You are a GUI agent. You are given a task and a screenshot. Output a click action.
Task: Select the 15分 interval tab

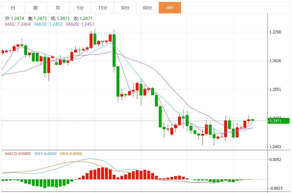(x=103, y=8)
